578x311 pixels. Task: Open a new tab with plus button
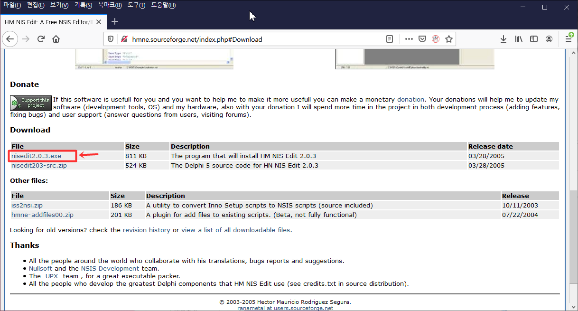point(115,21)
